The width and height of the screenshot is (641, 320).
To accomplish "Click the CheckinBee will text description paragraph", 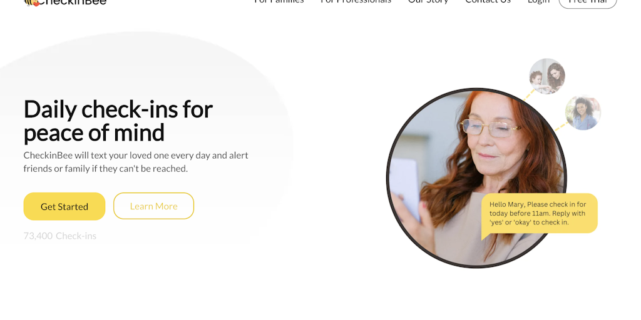I will [136, 162].
